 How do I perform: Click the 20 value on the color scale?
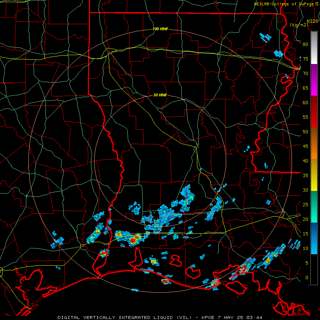[305, 219]
